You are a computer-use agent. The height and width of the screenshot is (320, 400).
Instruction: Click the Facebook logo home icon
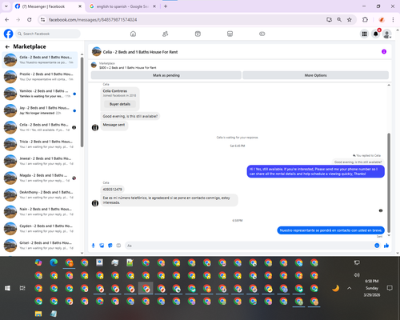coord(8,34)
